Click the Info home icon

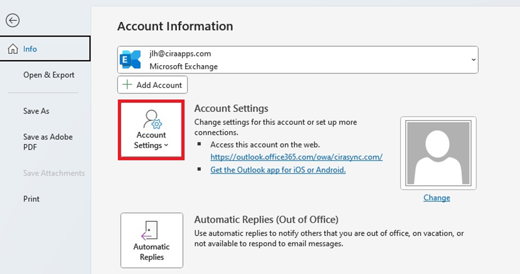tap(13, 49)
